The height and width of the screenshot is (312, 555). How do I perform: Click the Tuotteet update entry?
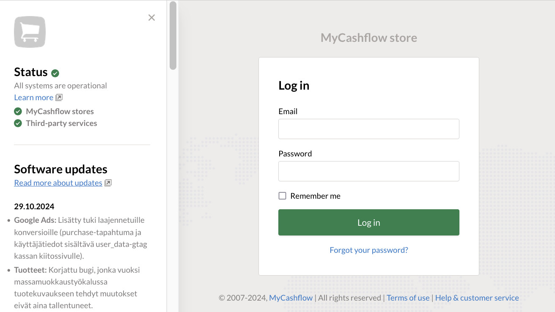point(77,287)
